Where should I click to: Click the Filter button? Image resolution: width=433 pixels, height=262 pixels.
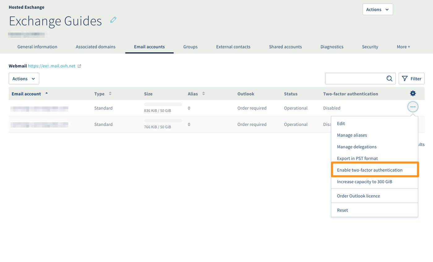pyautogui.click(x=411, y=79)
